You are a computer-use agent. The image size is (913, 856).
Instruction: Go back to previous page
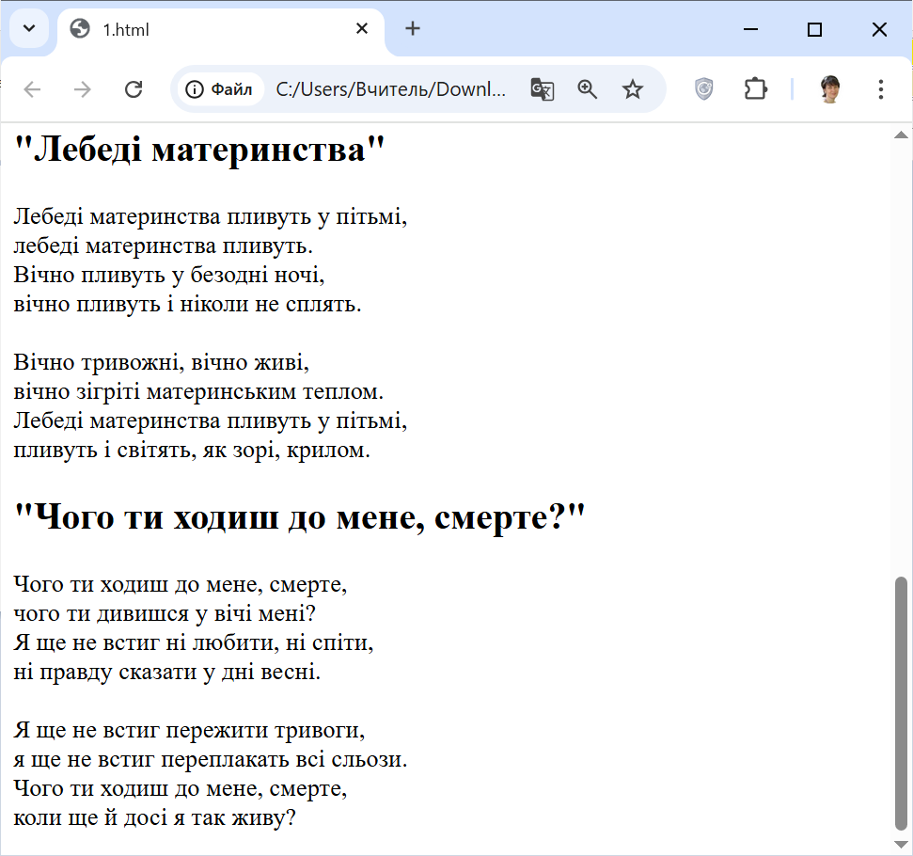[33, 89]
